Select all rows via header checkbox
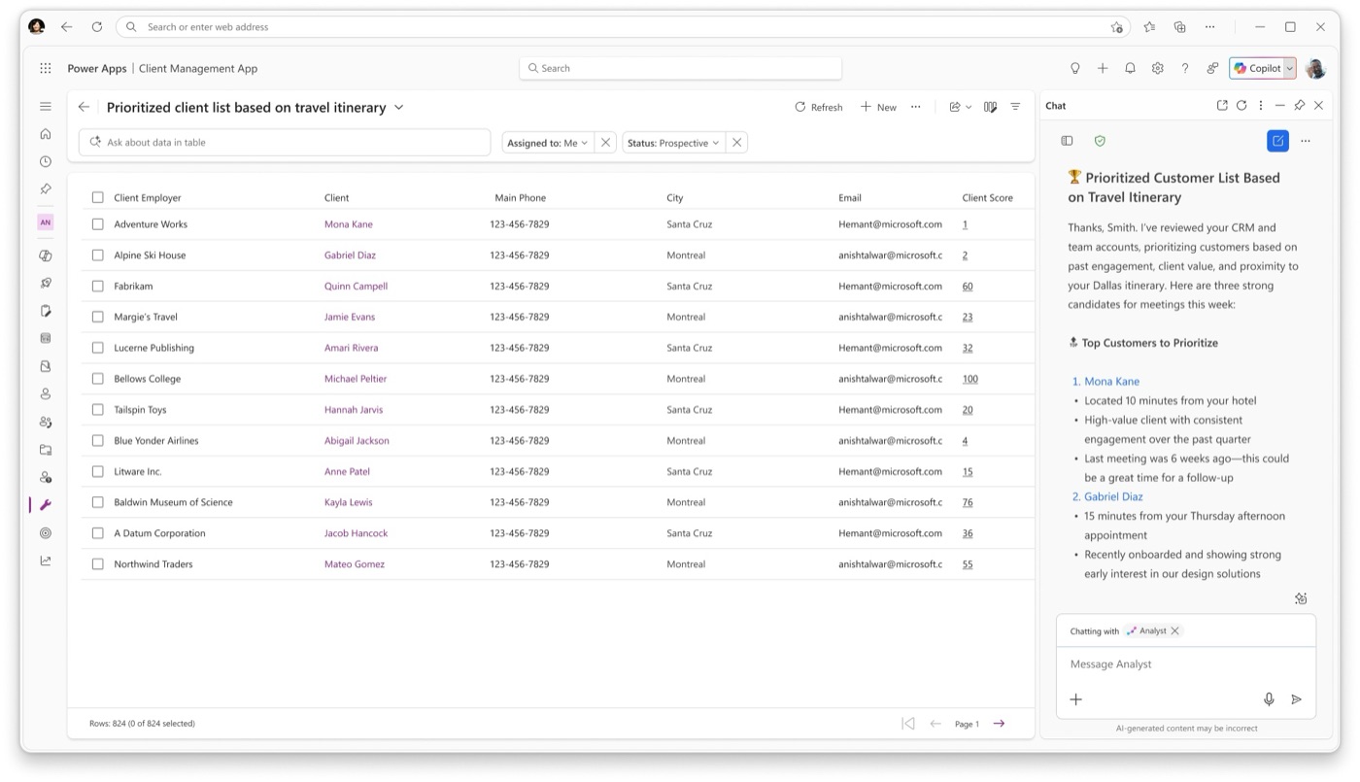 [x=97, y=197]
